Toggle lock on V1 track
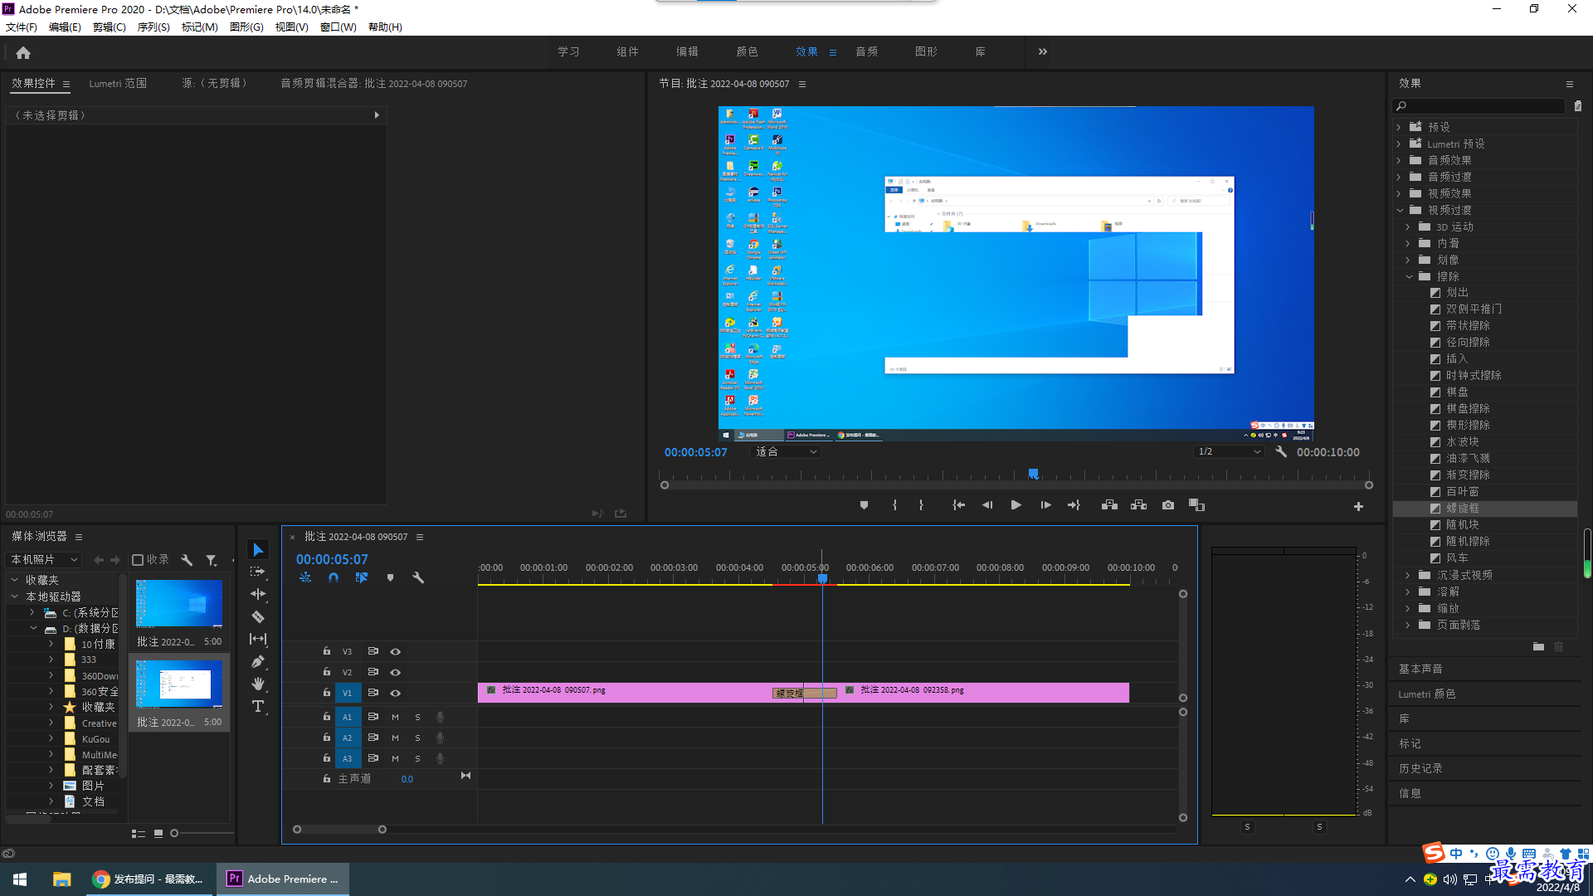Image resolution: width=1593 pixels, height=896 pixels. tap(327, 693)
